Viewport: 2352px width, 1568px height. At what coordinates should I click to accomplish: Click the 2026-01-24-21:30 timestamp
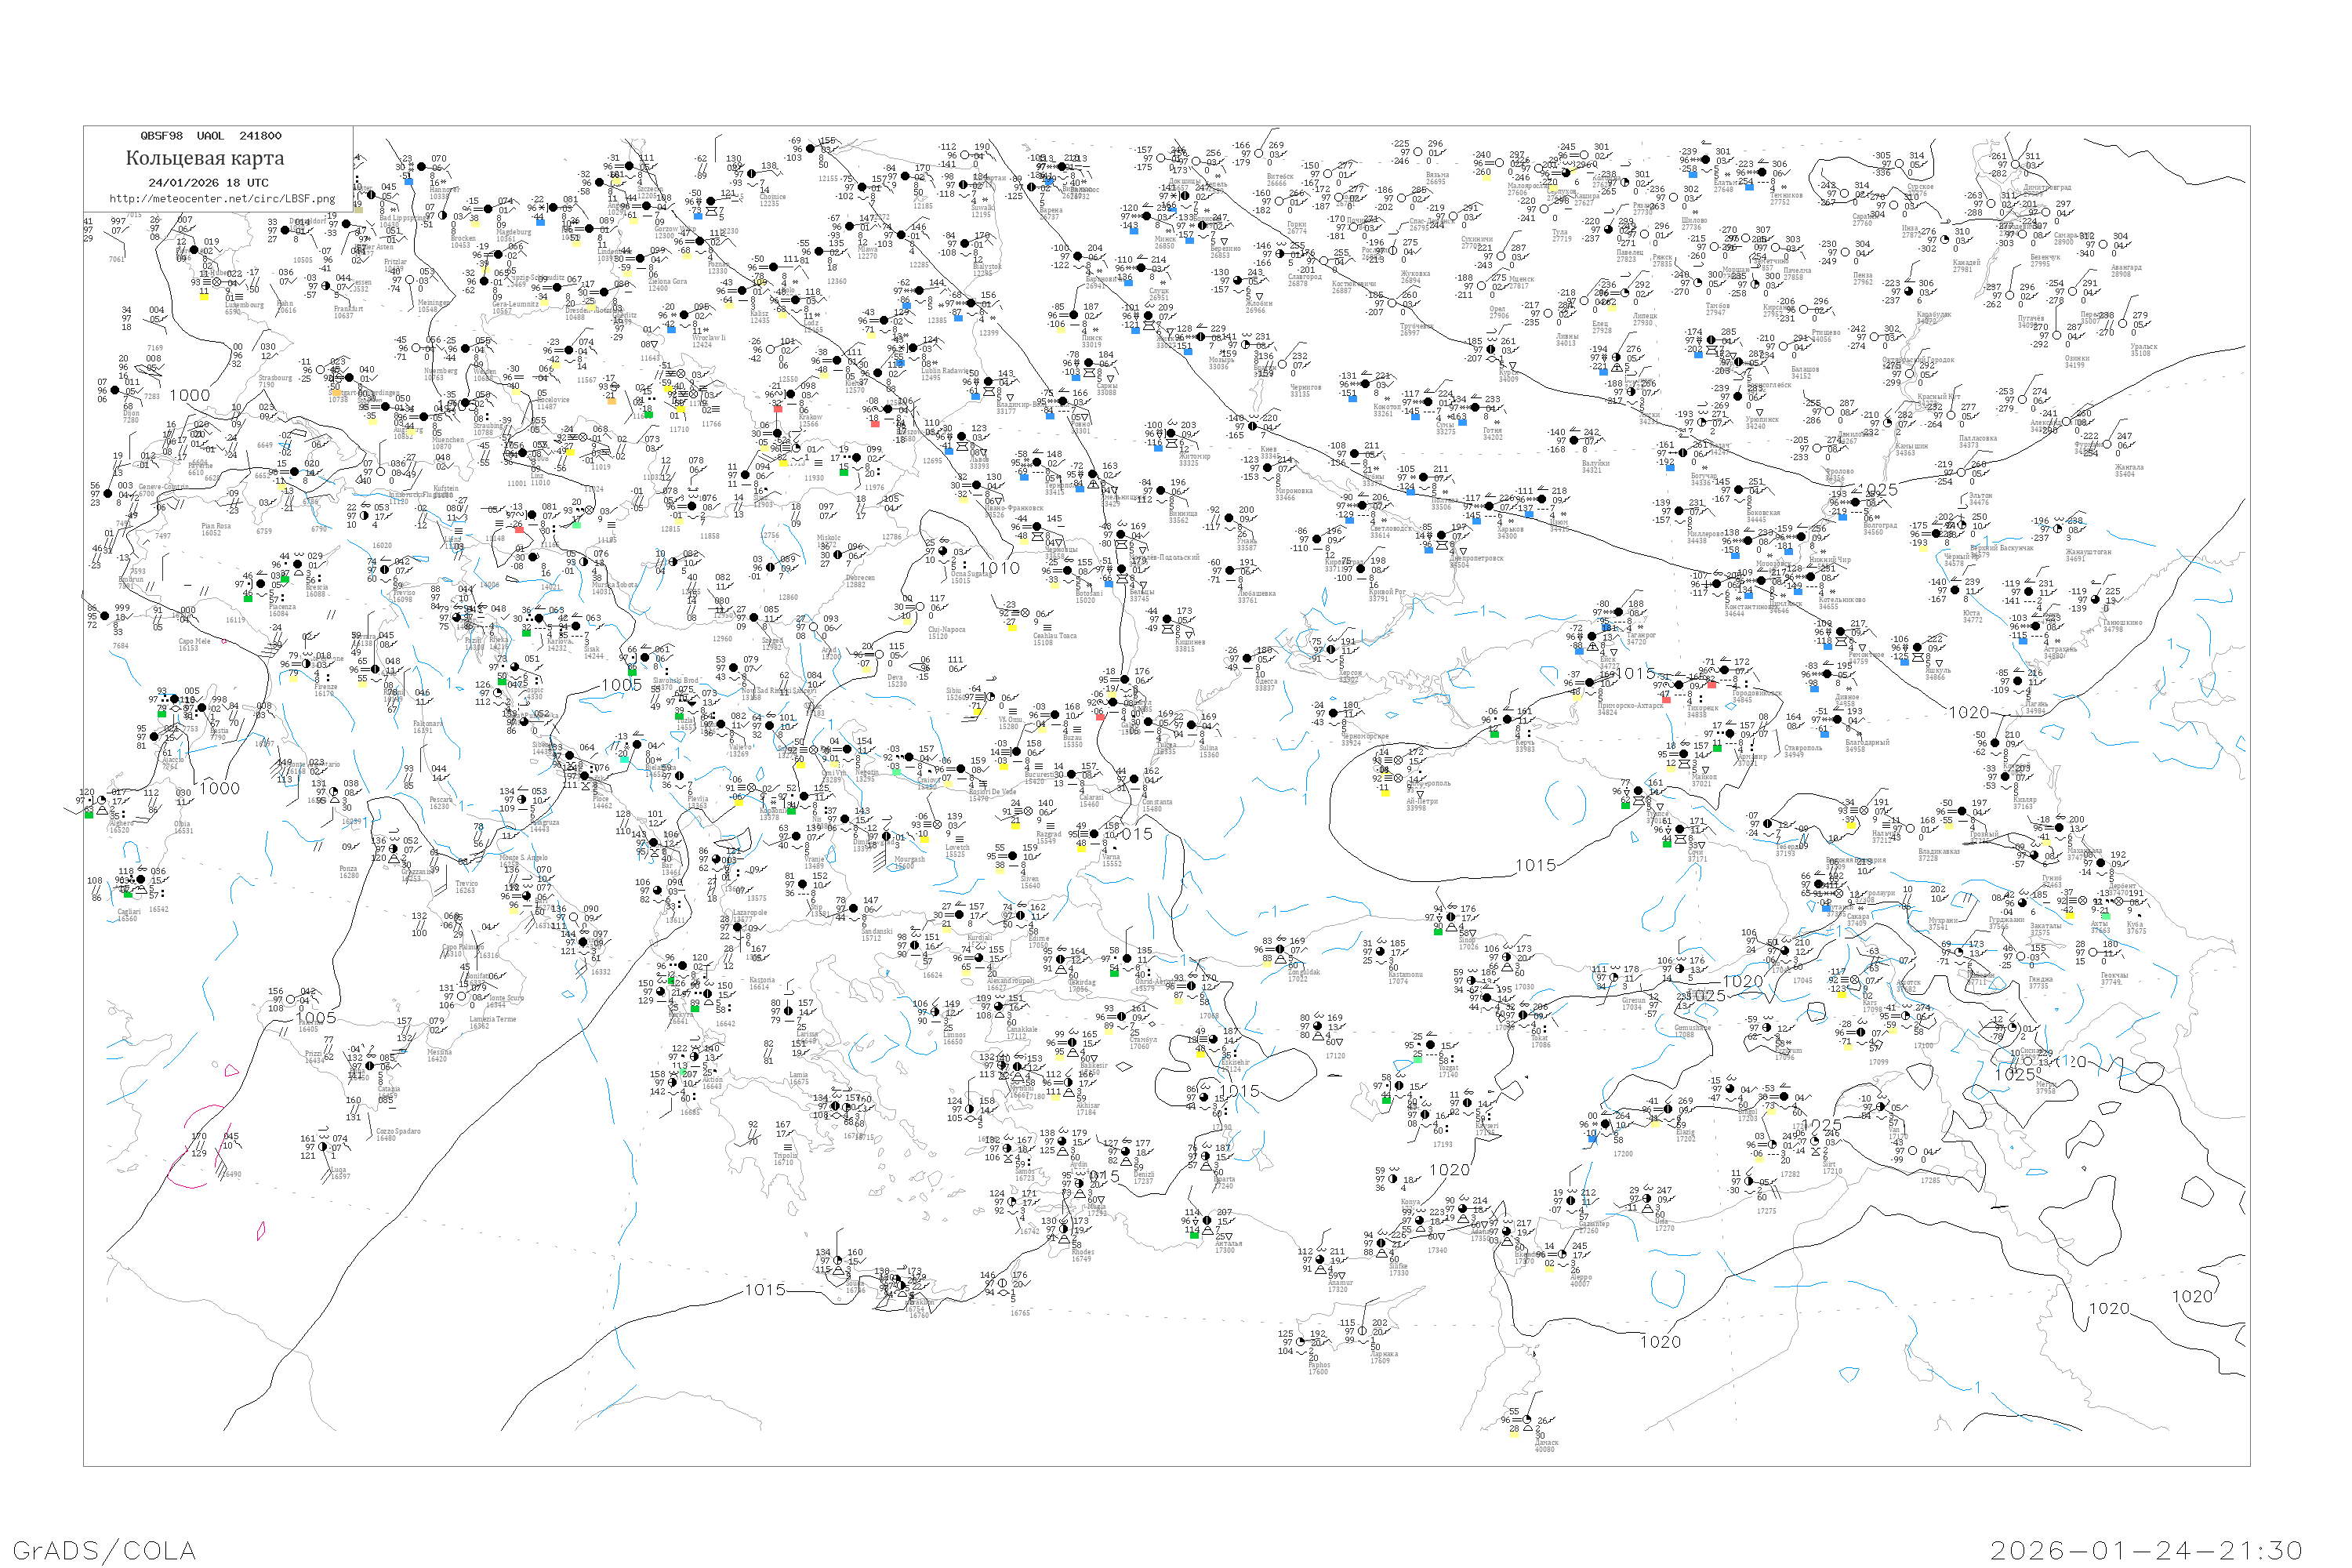pos(2146,1550)
